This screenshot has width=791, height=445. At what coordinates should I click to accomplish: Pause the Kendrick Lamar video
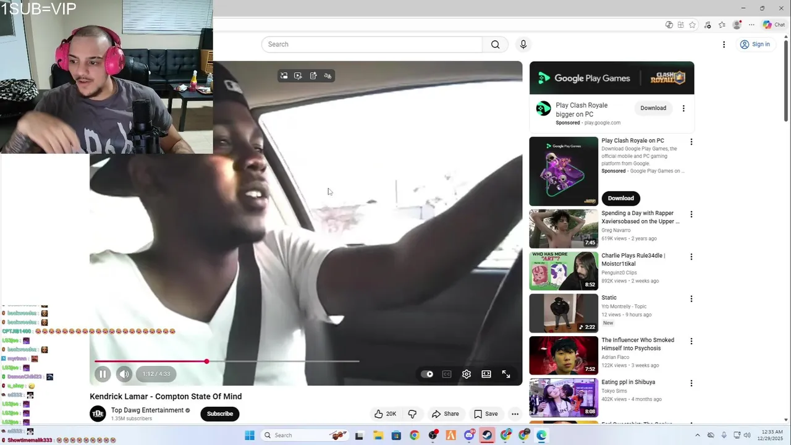[103, 374]
